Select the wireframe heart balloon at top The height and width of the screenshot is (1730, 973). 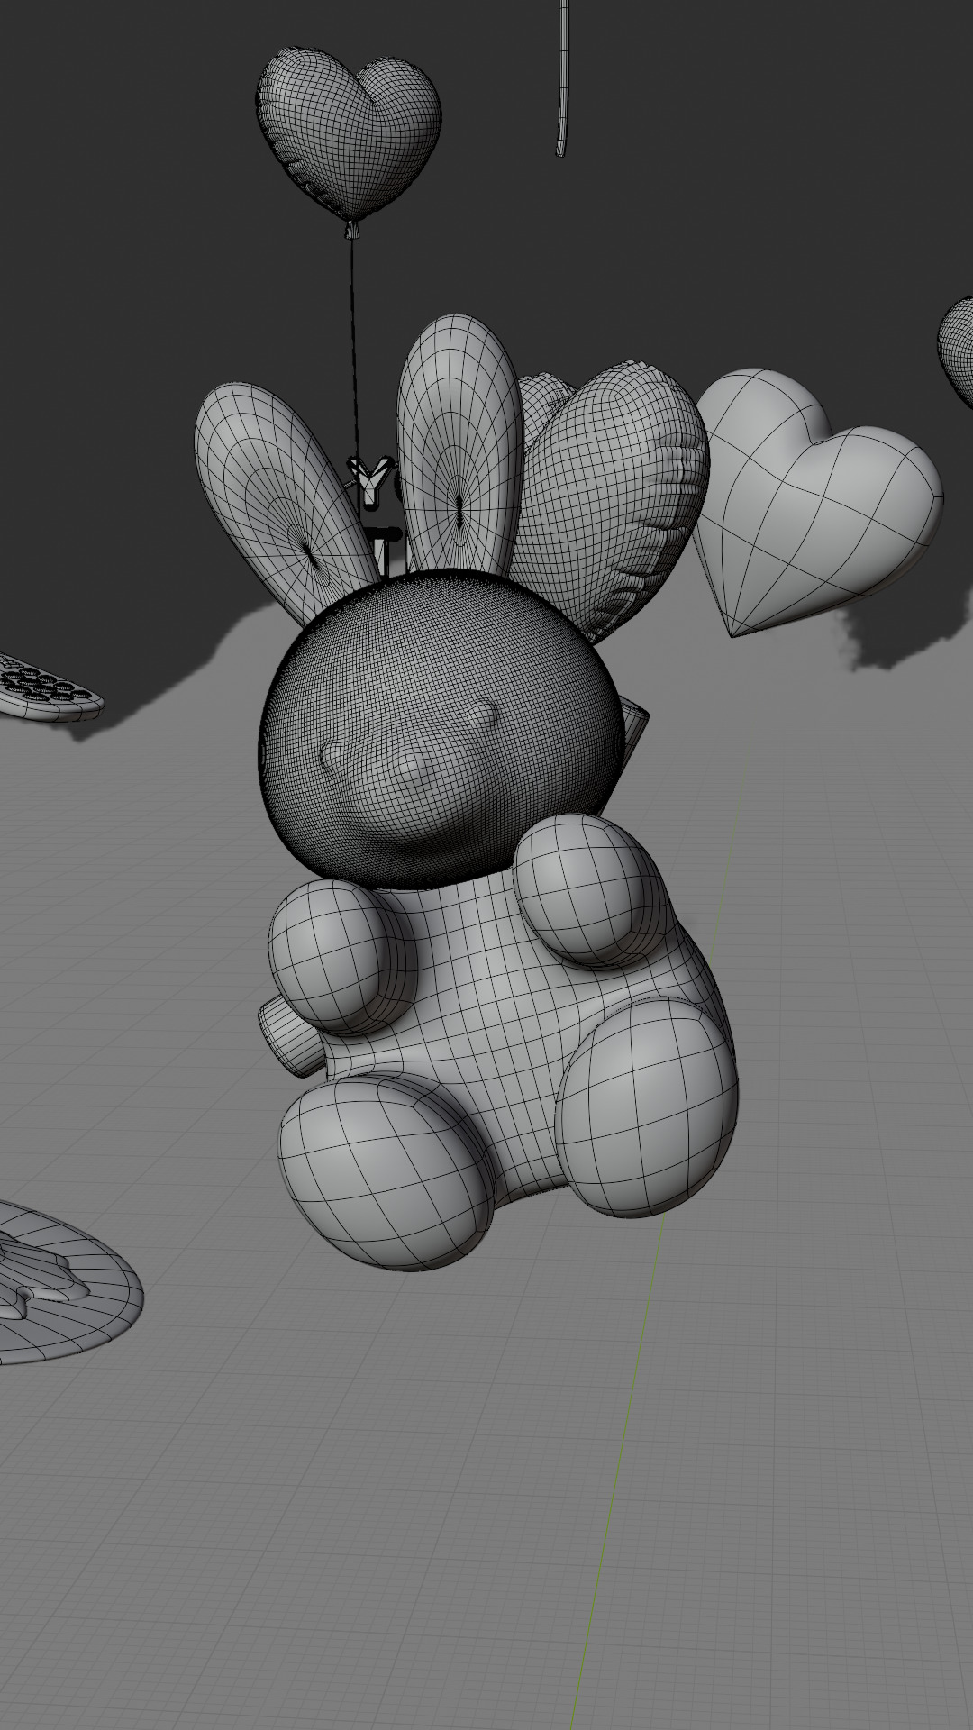(x=350, y=135)
